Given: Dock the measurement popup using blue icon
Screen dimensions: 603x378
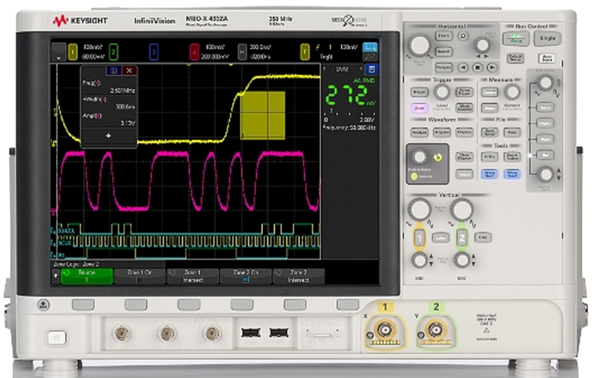Looking at the screenshot, I should (114, 71).
